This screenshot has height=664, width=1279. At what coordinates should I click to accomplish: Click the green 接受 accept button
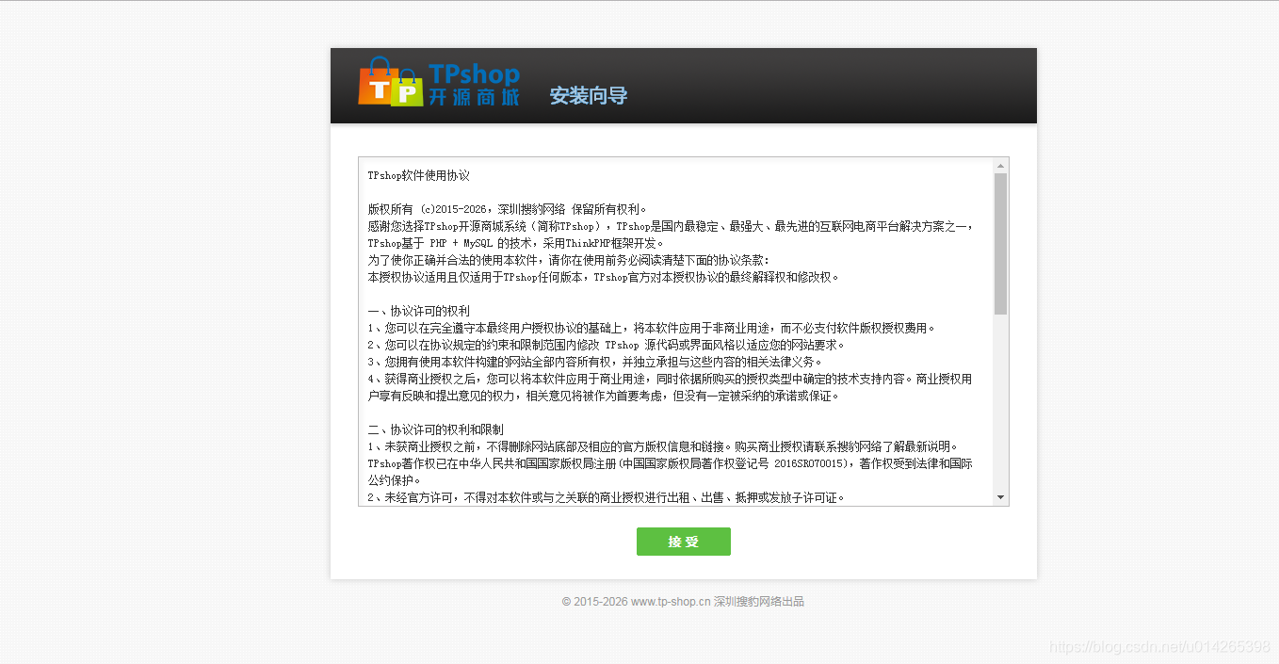click(x=683, y=542)
